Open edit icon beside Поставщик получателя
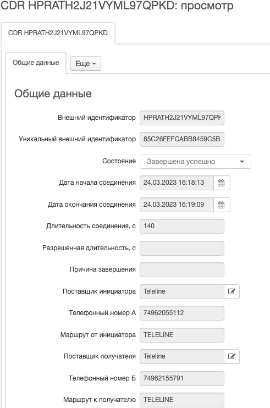Screen dimensions: 270x408 [232, 356]
